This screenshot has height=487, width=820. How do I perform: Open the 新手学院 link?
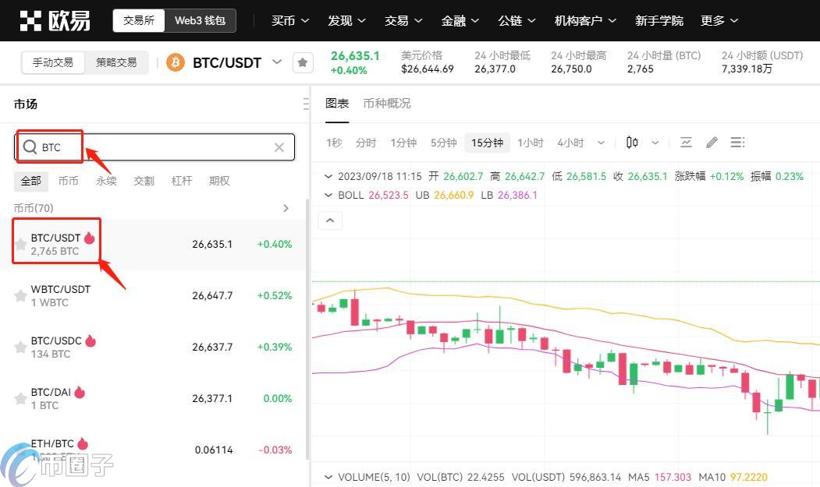click(x=659, y=21)
